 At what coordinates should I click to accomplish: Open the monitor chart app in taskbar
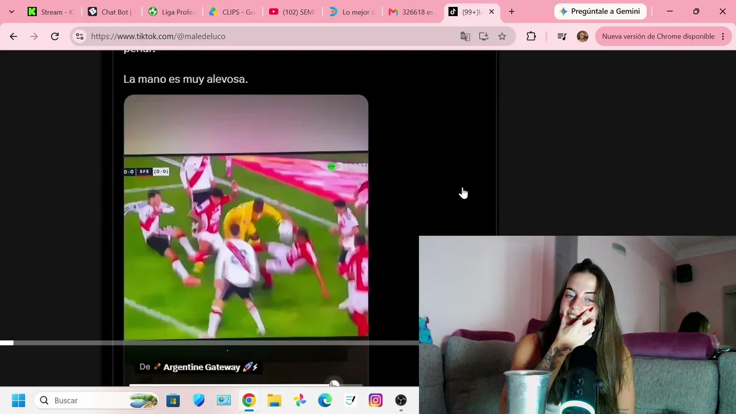(224, 400)
